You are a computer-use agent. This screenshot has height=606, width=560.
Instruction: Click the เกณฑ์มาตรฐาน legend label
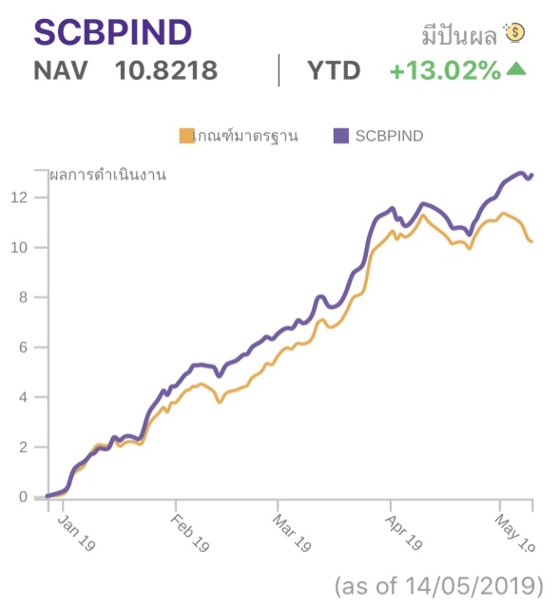pos(246,136)
